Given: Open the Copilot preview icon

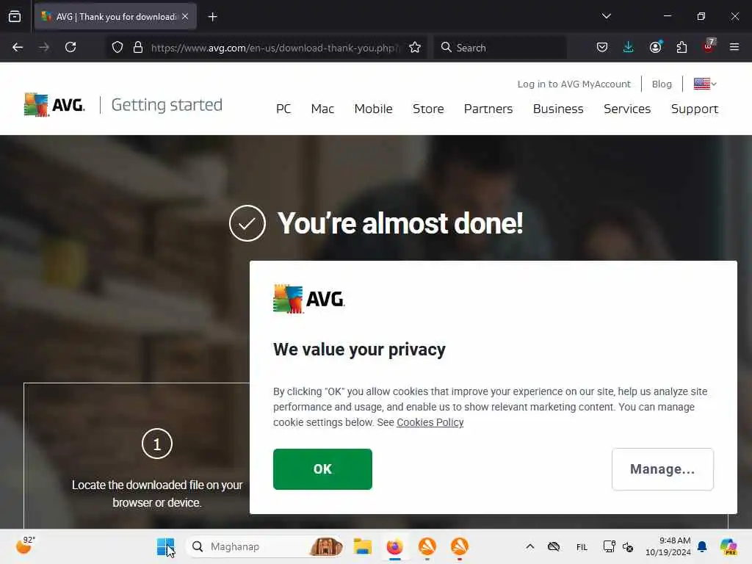Looking at the screenshot, I should coord(728,546).
